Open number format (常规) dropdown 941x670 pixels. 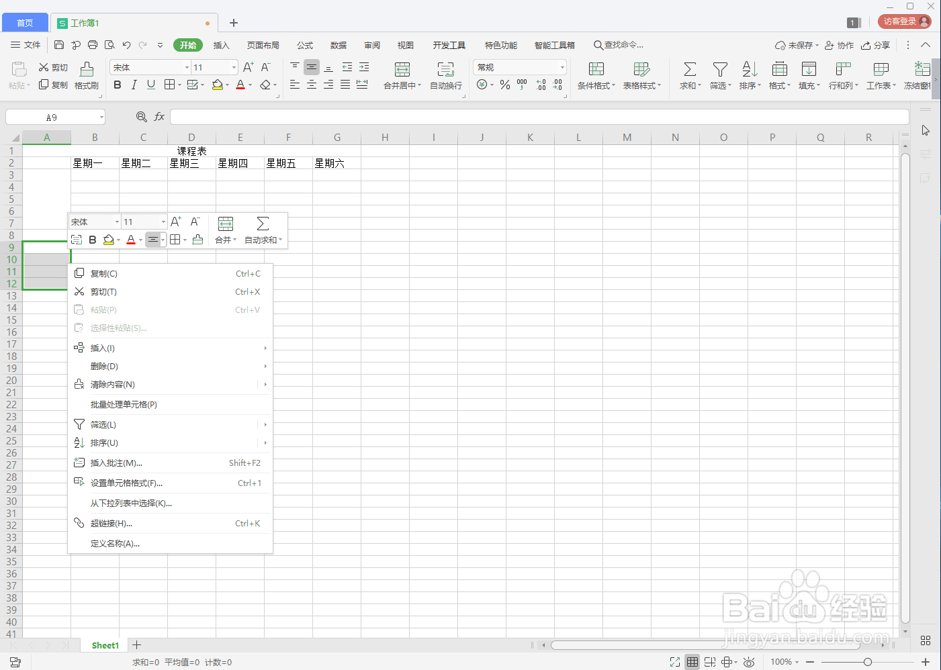click(562, 68)
